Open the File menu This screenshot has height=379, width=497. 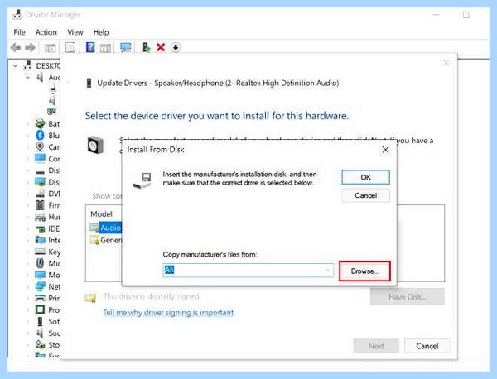pyautogui.click(x=19, y=32)
